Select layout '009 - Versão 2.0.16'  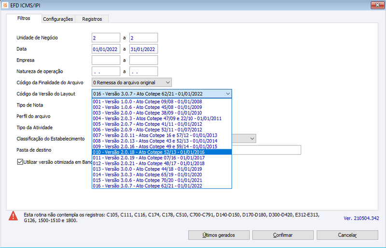[x=162, y=146]
